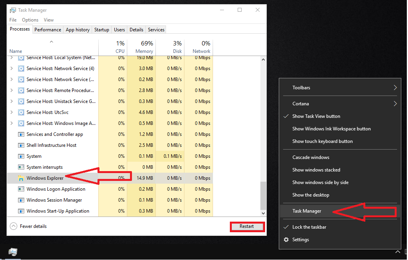The height and width of the screenshot is (260, 408).
Task: Click the Fewer details circle arrow icon
Action: pos(14,226)
